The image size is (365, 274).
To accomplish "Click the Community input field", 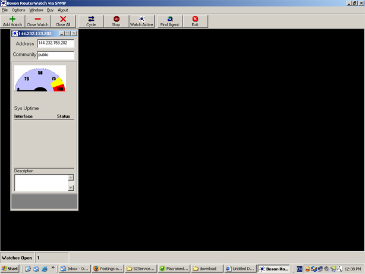I will (x=56, y=55).
